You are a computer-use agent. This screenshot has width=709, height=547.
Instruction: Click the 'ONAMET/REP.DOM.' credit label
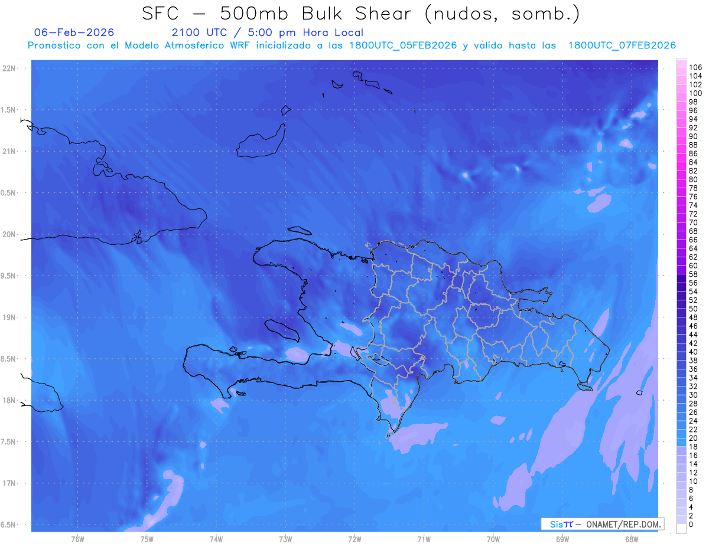click(623, 524)
